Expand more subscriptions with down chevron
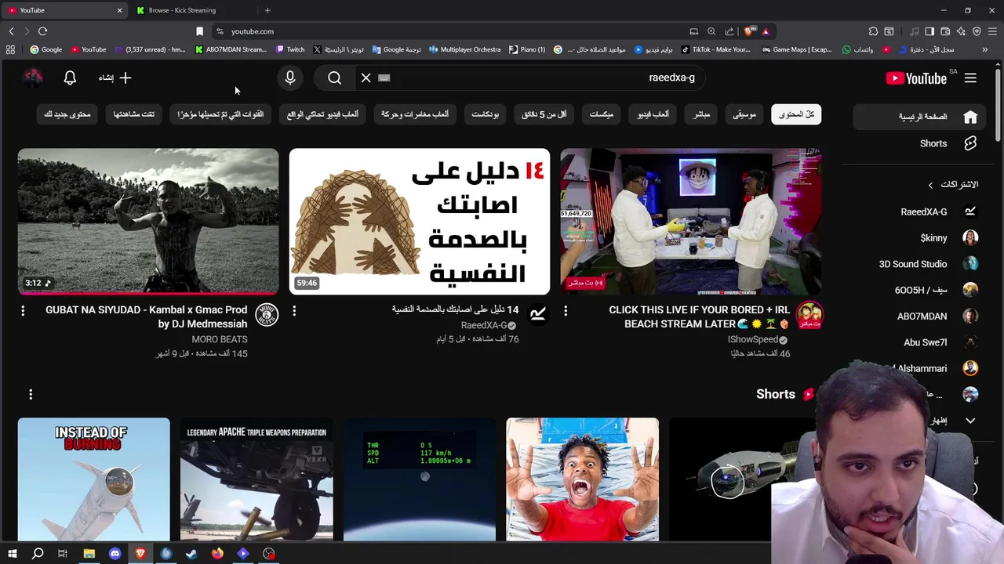This screenshot has width=1004, height=564. [x=970, y=421]
